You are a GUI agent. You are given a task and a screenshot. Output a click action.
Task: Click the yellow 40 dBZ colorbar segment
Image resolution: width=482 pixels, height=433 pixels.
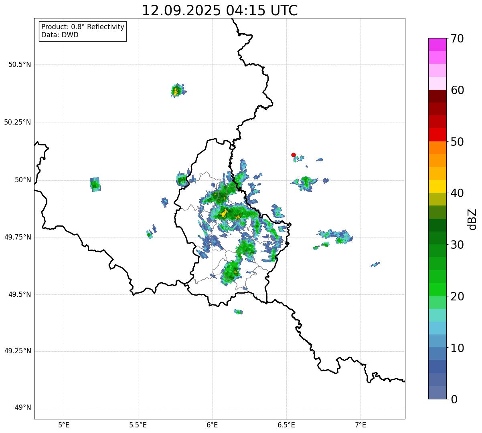tap(437, 186)
